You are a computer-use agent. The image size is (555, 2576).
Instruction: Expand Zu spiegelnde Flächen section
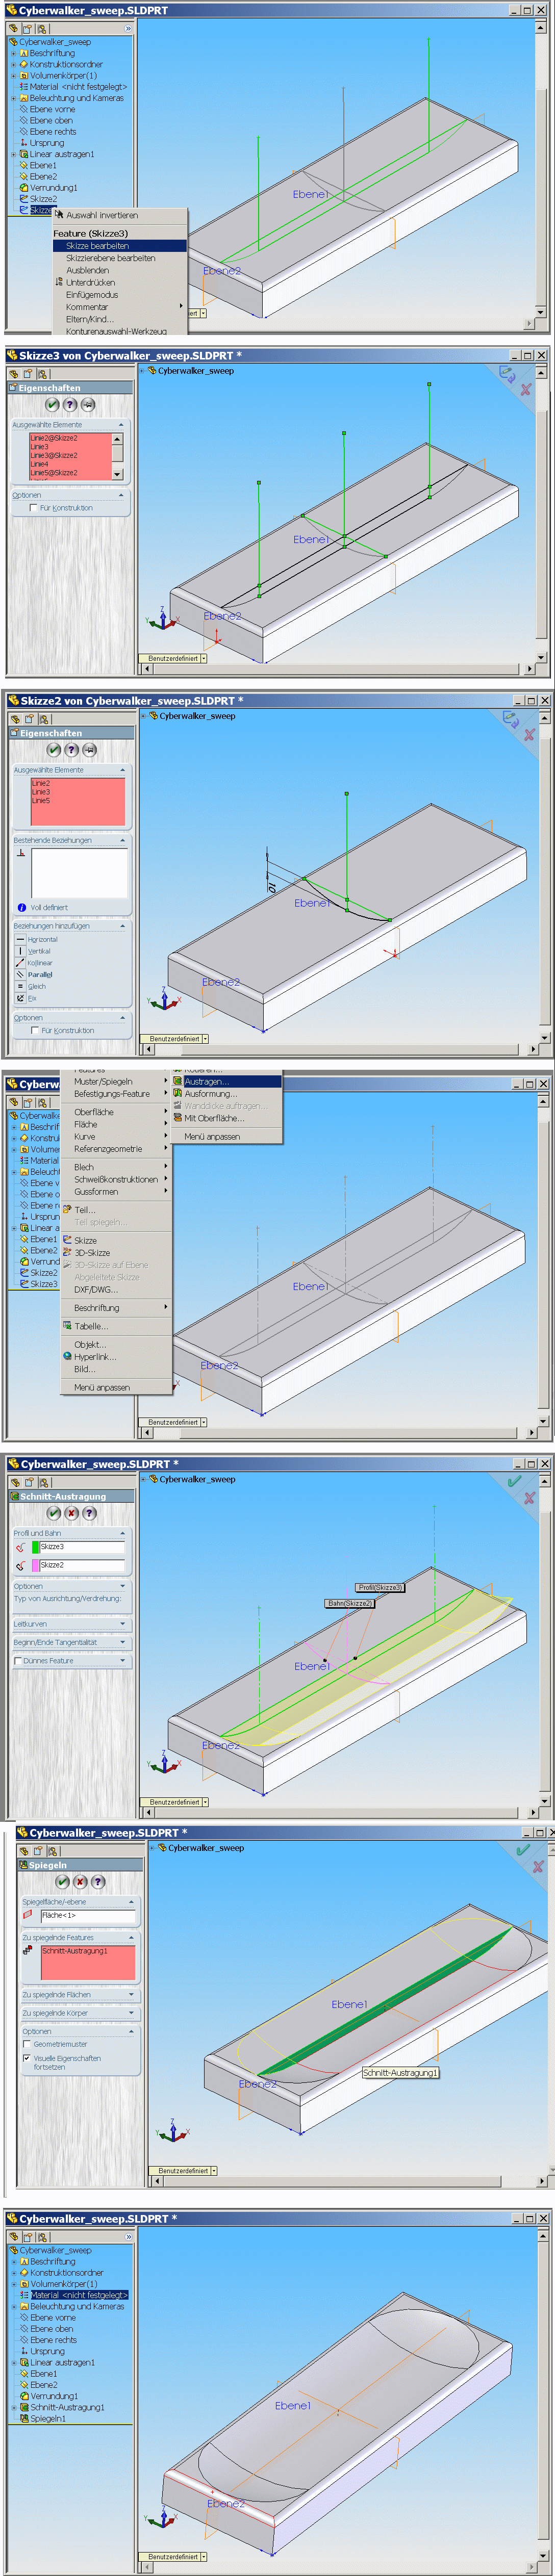click(x=132, y=1995)
